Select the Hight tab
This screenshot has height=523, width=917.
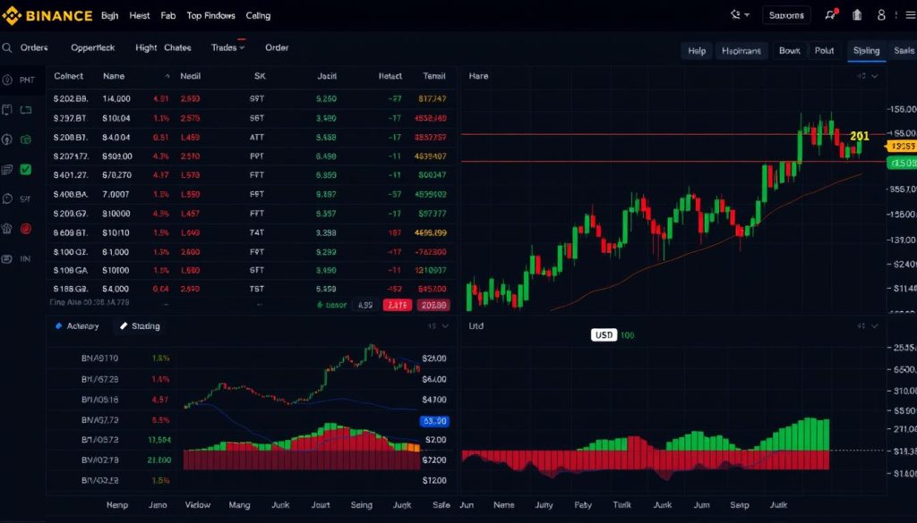click(x=146, y=48)
